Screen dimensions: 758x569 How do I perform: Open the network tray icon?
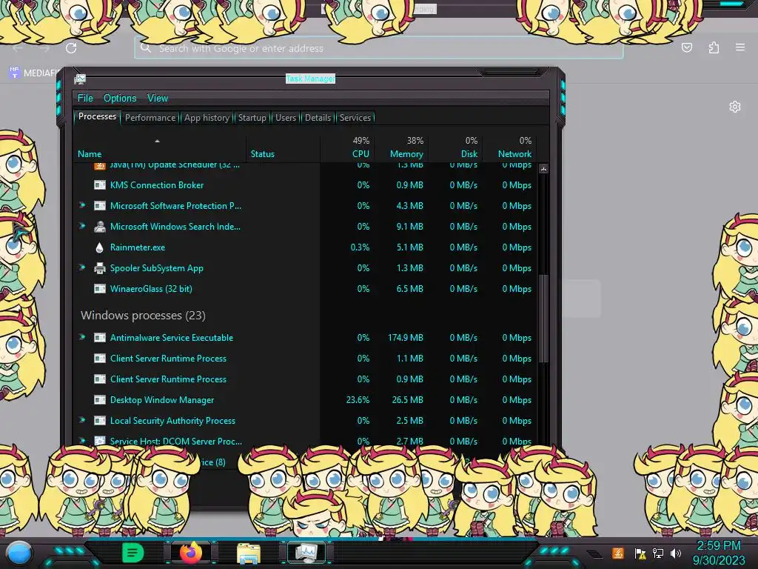pos(658,553)
